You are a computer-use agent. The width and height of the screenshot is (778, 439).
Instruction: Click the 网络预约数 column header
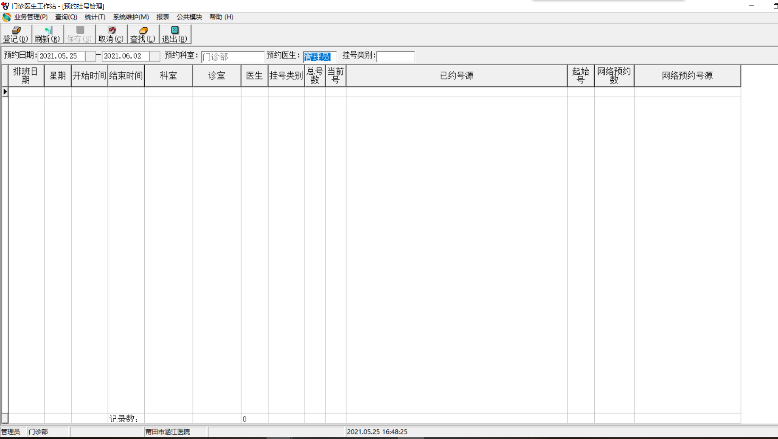pos(614,76)
